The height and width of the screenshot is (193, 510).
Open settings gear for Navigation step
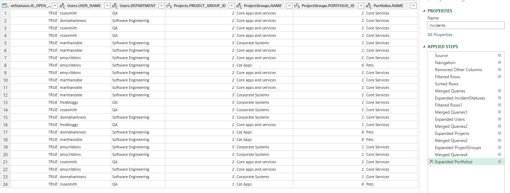click(x=500, y=63)
